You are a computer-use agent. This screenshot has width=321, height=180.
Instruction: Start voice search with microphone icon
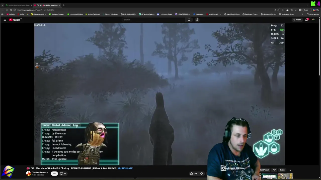[x=197, y=20]
